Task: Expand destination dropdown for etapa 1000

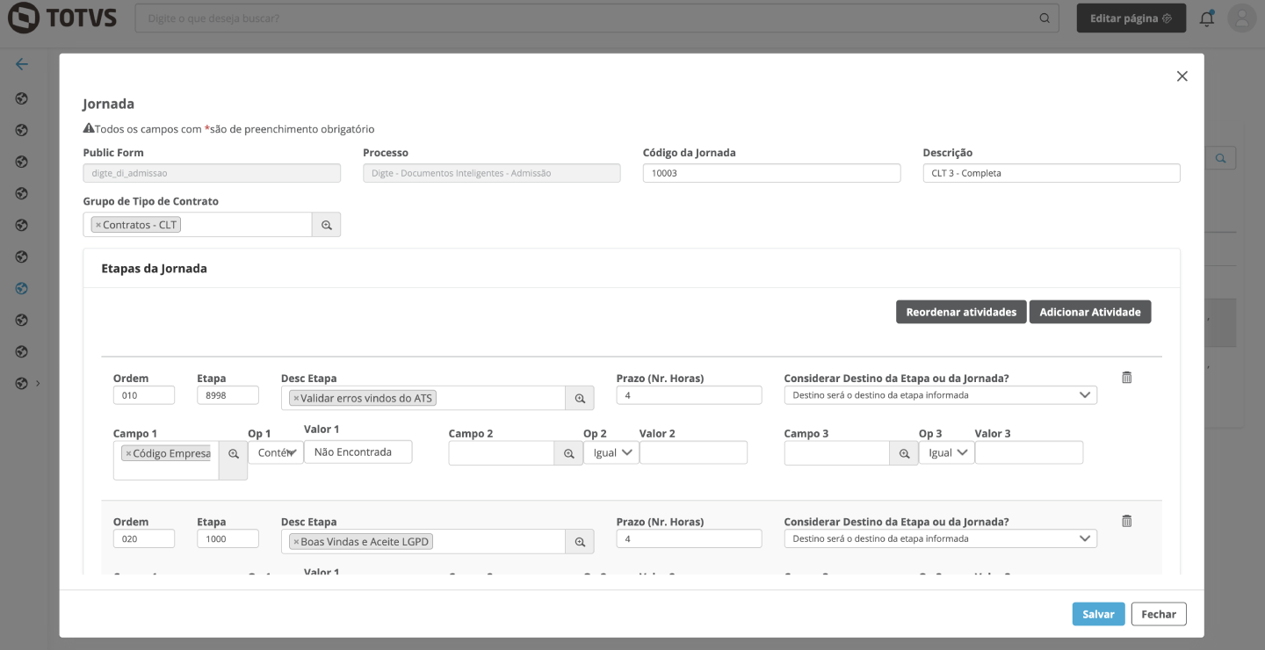Action: point(940,538)
